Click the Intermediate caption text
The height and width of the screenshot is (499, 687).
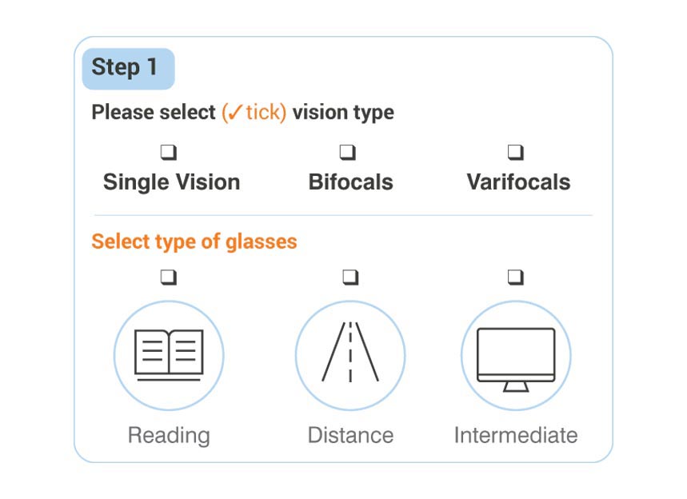[x=516, y=436]
